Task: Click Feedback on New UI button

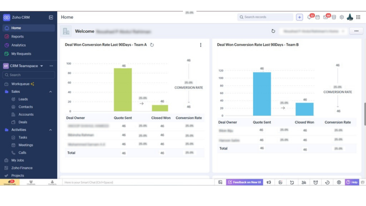Action: click(244, 182)
